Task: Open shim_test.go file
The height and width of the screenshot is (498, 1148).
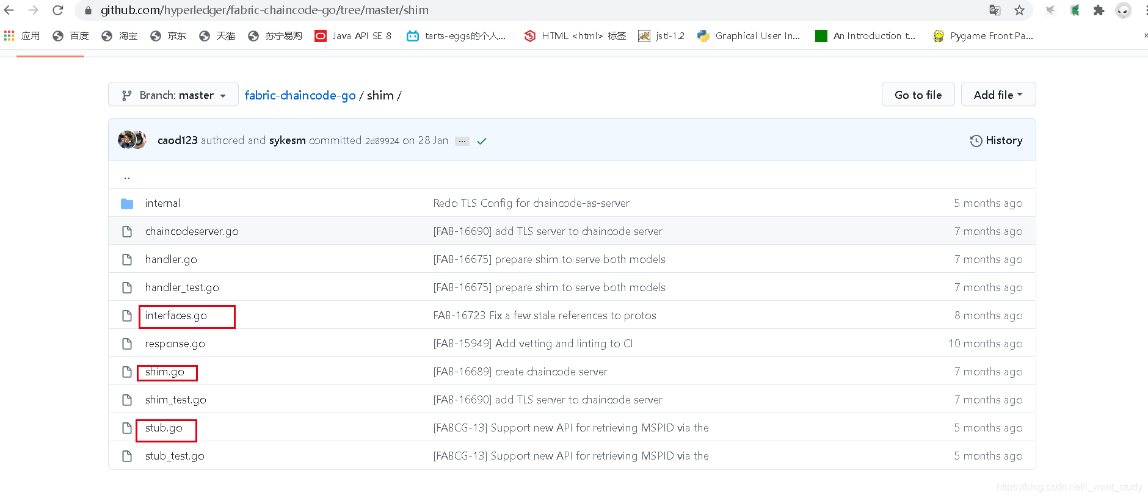Action: 176,400
